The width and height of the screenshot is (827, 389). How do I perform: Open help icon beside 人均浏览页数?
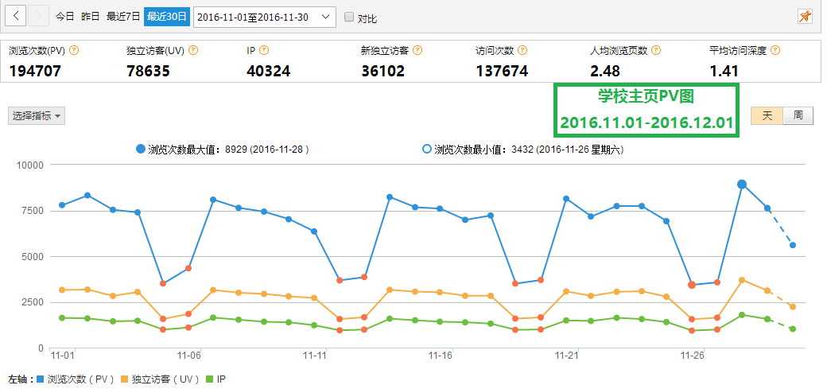pyautogui.click(x=657, y=50)
